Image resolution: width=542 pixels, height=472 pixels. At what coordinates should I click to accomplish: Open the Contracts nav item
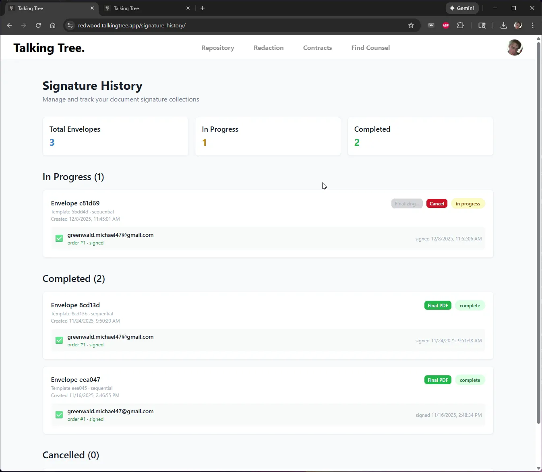(x=318, y=48)
